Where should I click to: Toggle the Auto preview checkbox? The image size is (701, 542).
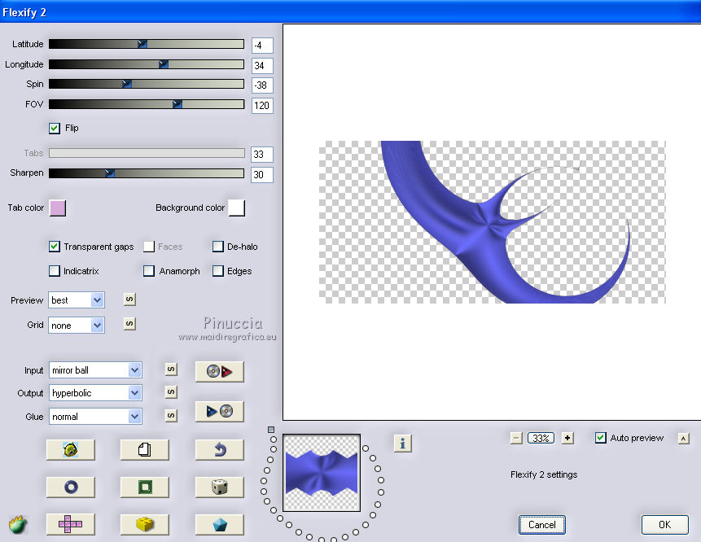tap(600, 438)
